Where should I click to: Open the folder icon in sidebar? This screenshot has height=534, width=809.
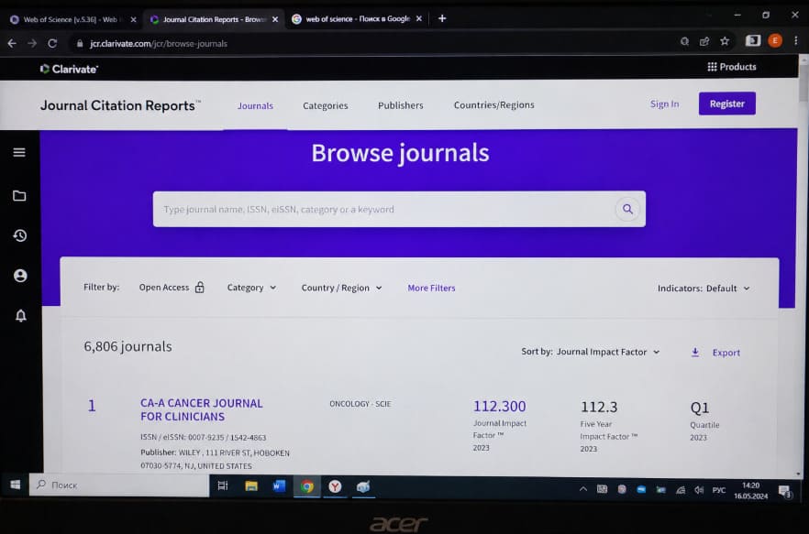[x=19, y=196]
